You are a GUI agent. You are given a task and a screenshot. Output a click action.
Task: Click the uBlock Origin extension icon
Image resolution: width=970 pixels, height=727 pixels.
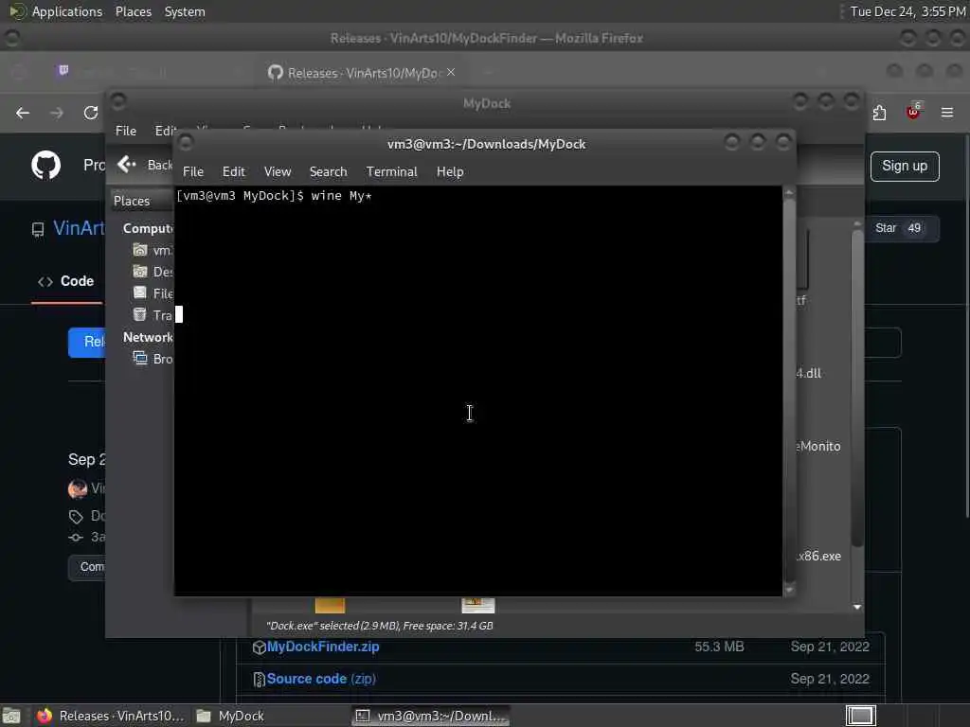click(913, 112)
